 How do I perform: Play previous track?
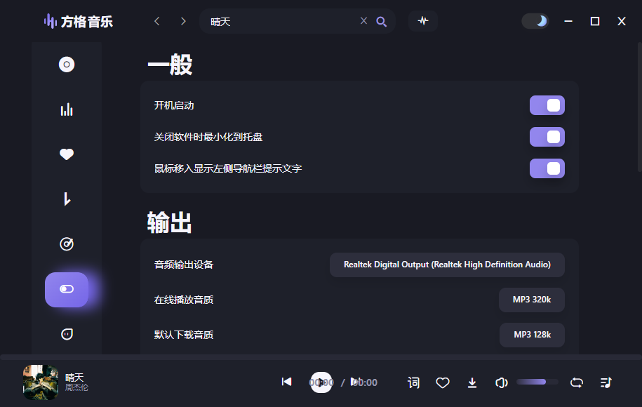coord(286,382)
